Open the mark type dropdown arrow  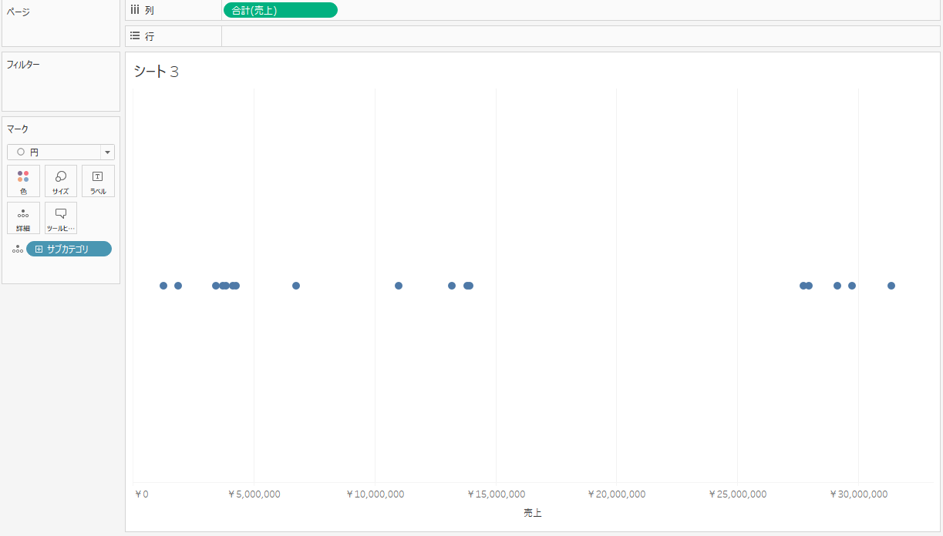(x=107, y=152)
